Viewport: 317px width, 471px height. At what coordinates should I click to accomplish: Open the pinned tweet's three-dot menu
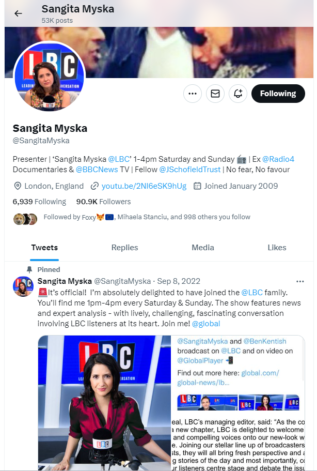(x=300, y=281)
